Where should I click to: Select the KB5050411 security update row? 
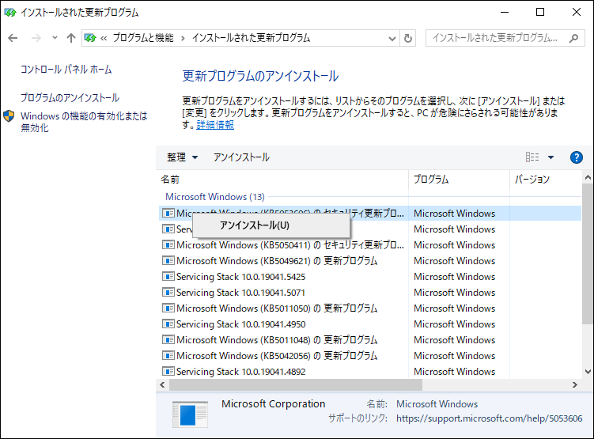(x=369, y=245)
